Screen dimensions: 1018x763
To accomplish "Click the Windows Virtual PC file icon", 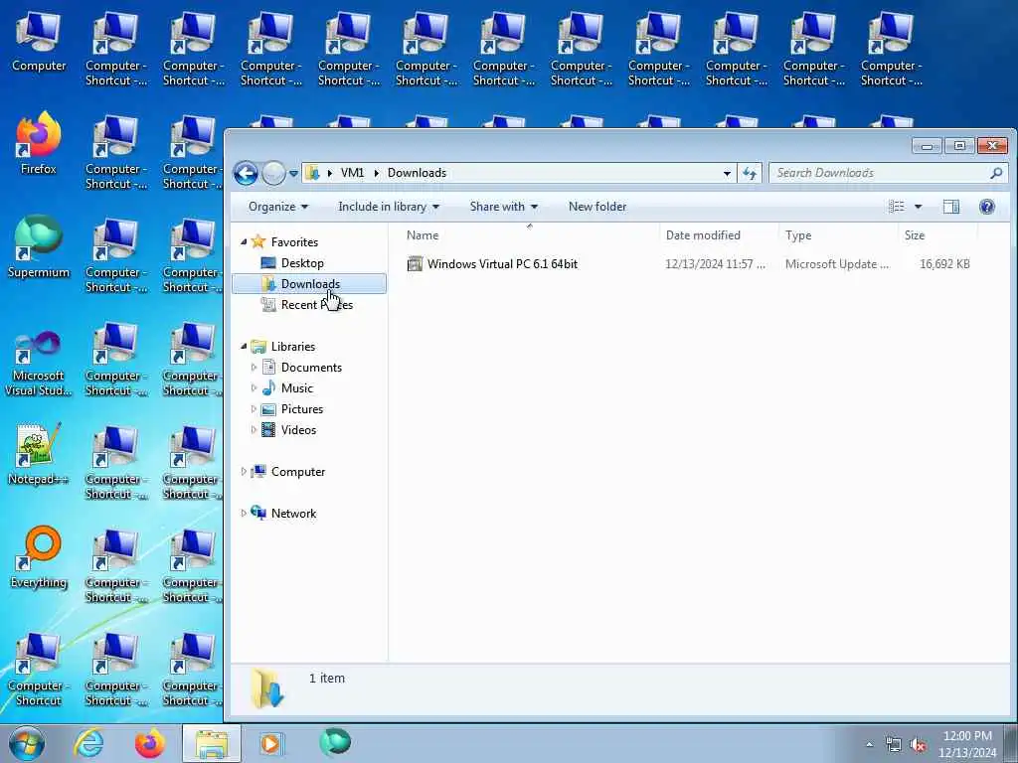I will [415, 263].
